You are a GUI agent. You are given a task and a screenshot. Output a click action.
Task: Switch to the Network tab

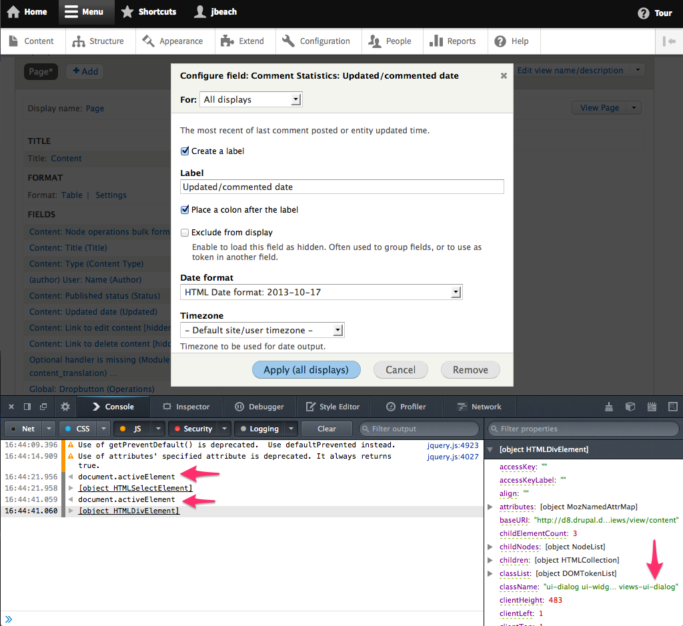coord(478,407)
